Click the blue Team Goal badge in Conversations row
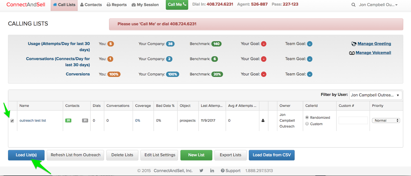 [310, 59]
